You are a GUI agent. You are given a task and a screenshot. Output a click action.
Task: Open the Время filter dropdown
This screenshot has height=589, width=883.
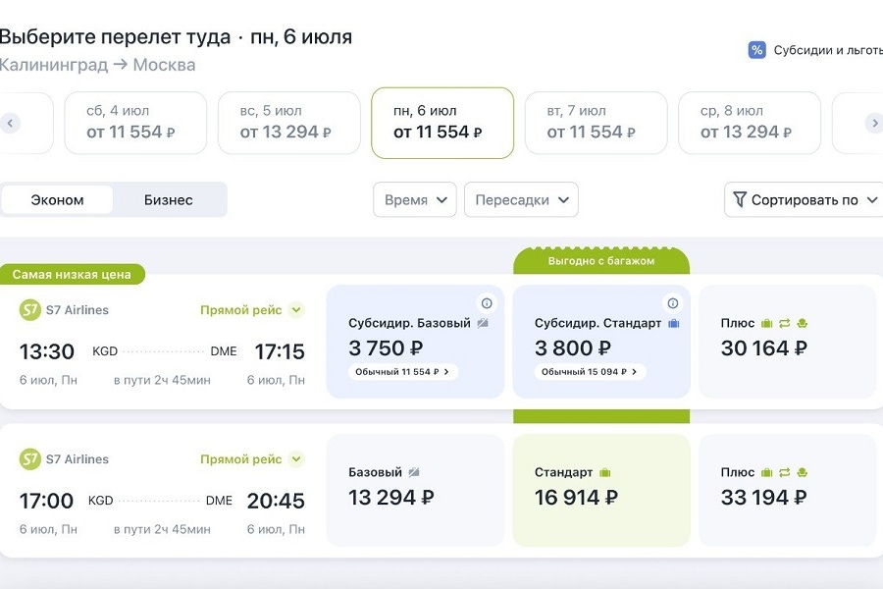415,200
